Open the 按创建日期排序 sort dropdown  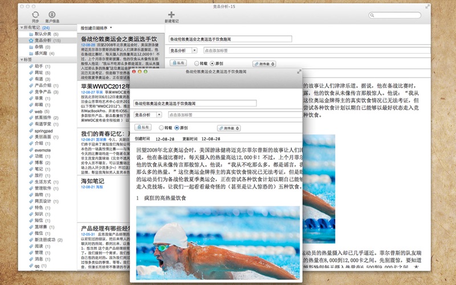point(96,27)
